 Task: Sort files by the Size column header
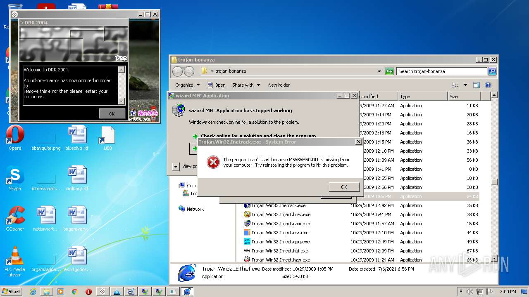464,97
